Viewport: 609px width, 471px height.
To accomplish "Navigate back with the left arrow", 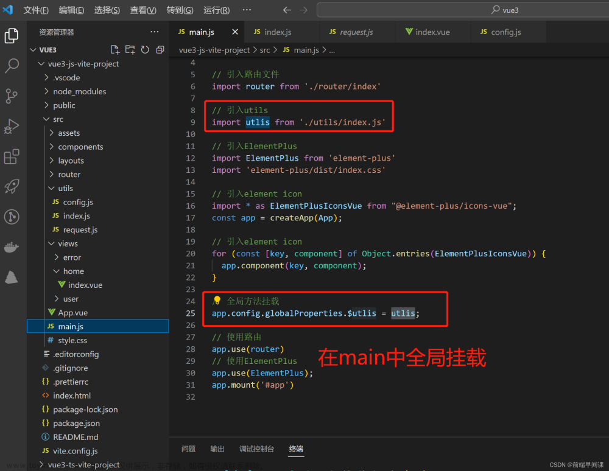I will tap(287, 10).
